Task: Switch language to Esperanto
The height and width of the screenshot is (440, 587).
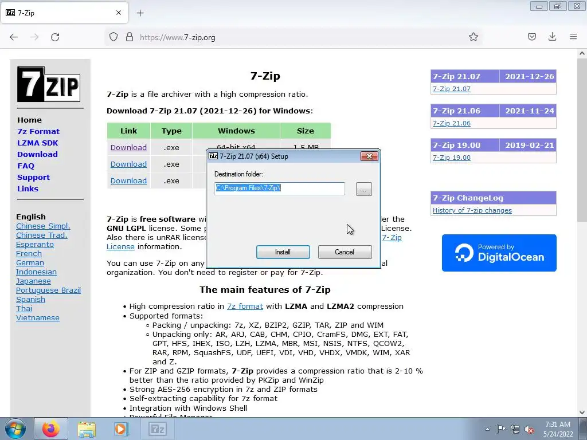Action: tap(35, 244)
